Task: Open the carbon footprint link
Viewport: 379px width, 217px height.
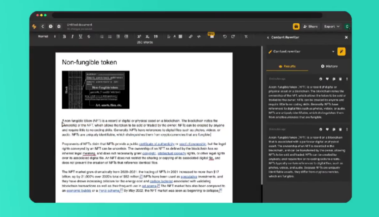Action: pyautogui.click(x=161, y=181)
